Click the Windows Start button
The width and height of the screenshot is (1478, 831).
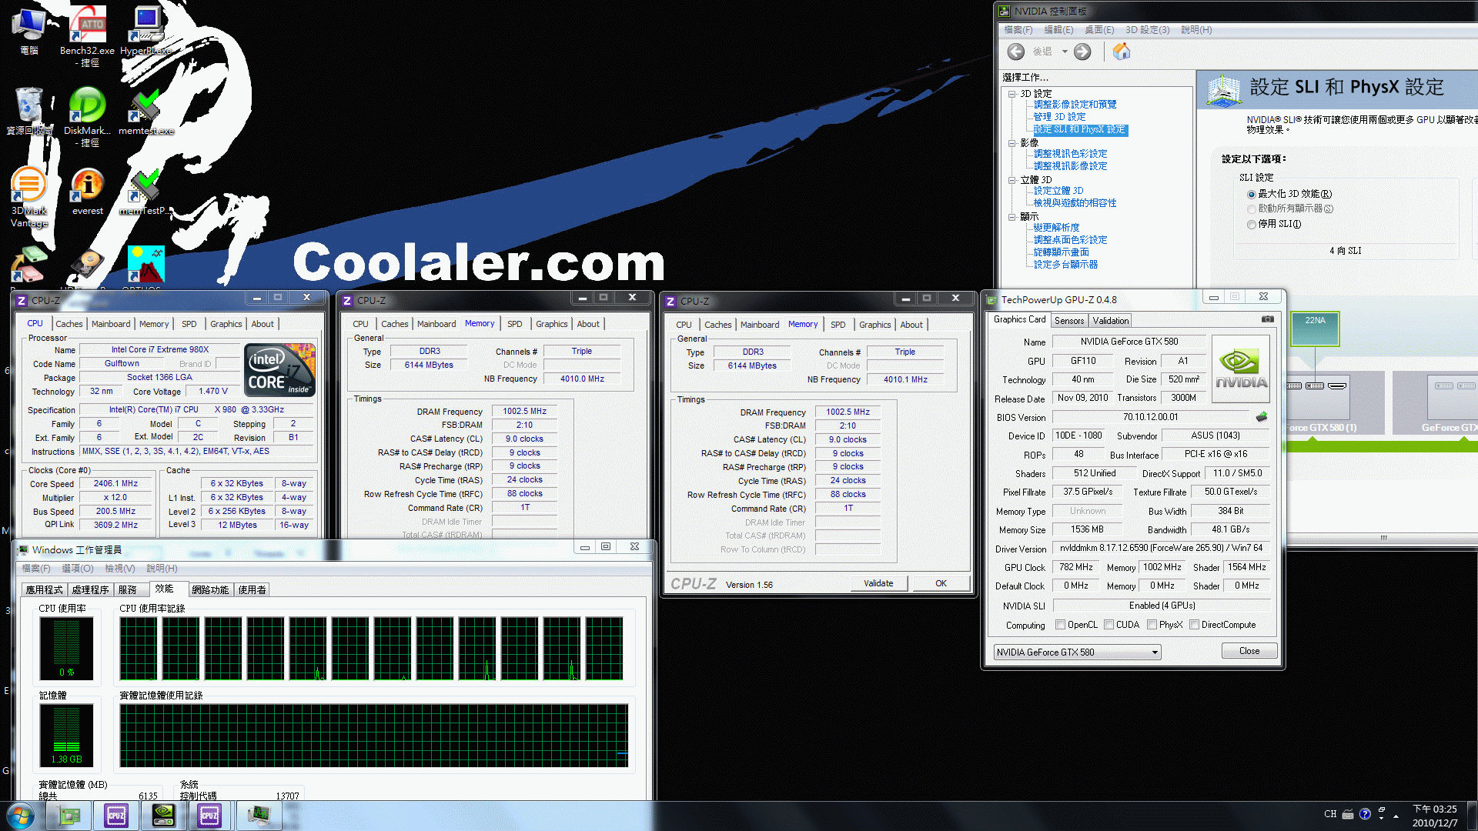21,816
